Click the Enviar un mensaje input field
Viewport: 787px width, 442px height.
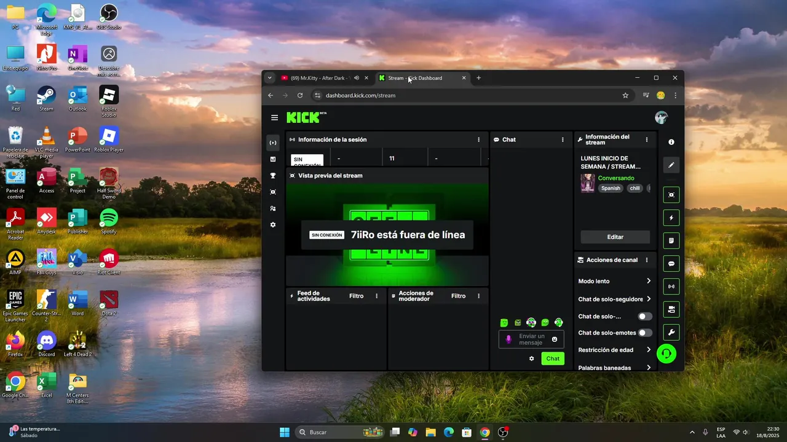click(x=531, y=339)
